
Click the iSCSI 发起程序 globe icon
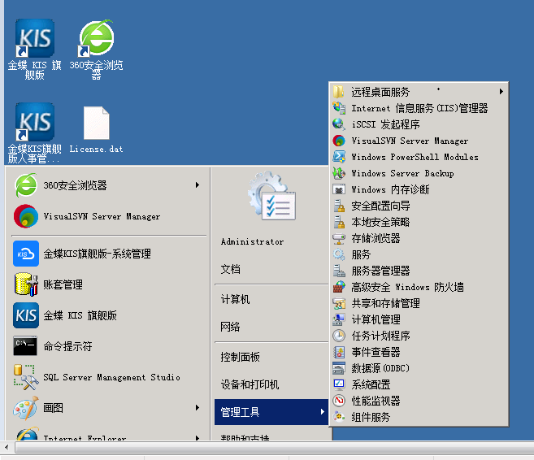pyautogui.click(x=339, y=124)
